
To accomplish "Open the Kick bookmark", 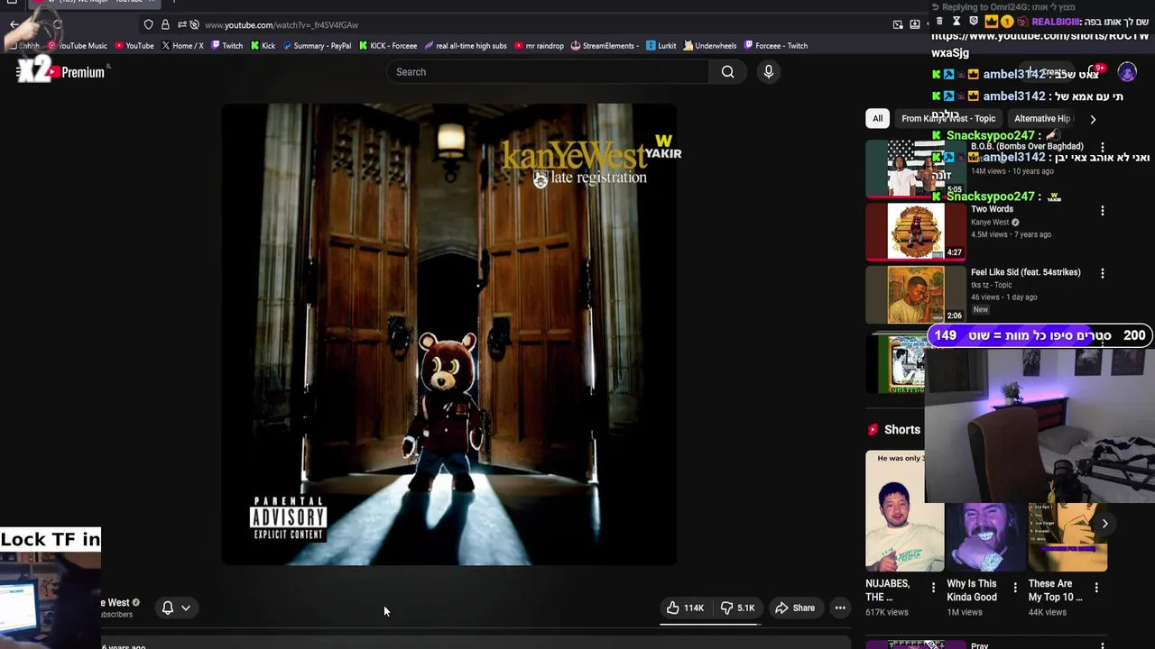I will click(x=263, y=45).
